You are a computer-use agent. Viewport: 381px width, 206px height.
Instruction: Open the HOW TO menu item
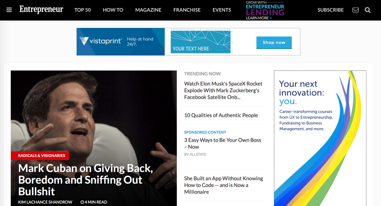click(113, 10)
